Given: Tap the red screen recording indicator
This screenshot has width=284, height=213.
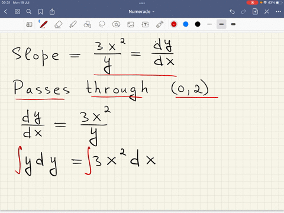Looking at the screenshot, I should (252, 2).
